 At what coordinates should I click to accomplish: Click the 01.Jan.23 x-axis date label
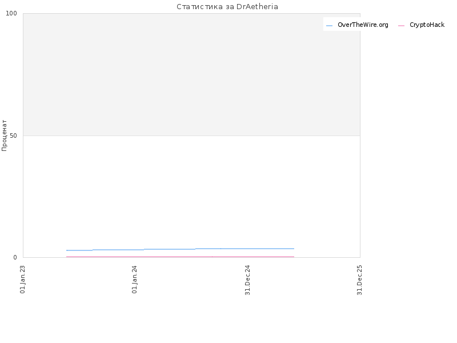23,279
